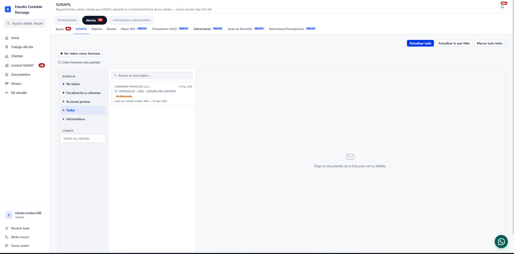
Task: Click the Modo oscuro moon icon
Action: pos(7,237)
